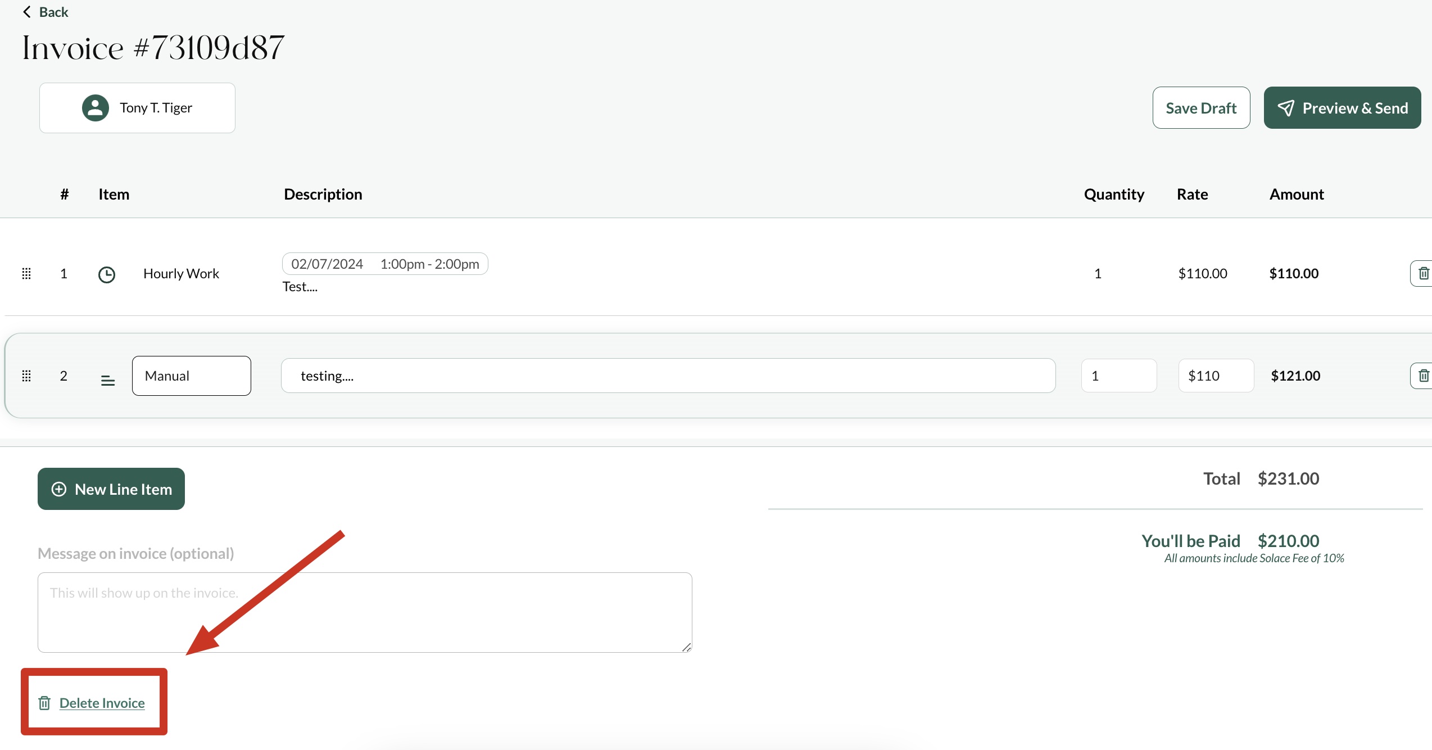Click the 02/07/2024 1:00pm - 2:00pm time chip

[385, 264]
